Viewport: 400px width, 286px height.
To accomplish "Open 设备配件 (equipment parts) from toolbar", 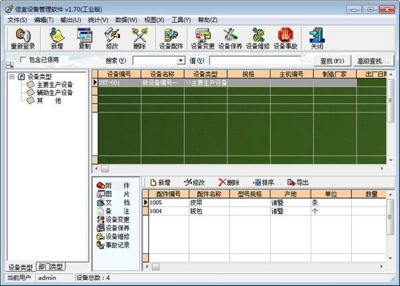I will 171,39.
